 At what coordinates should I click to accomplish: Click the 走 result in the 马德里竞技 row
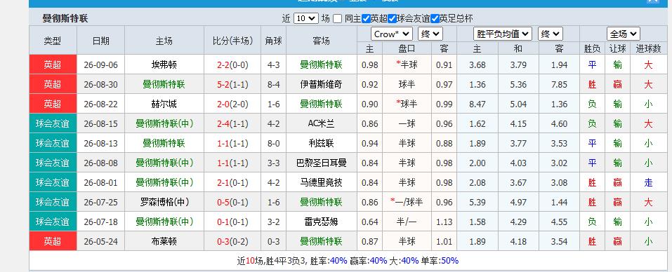coord(648,182)
